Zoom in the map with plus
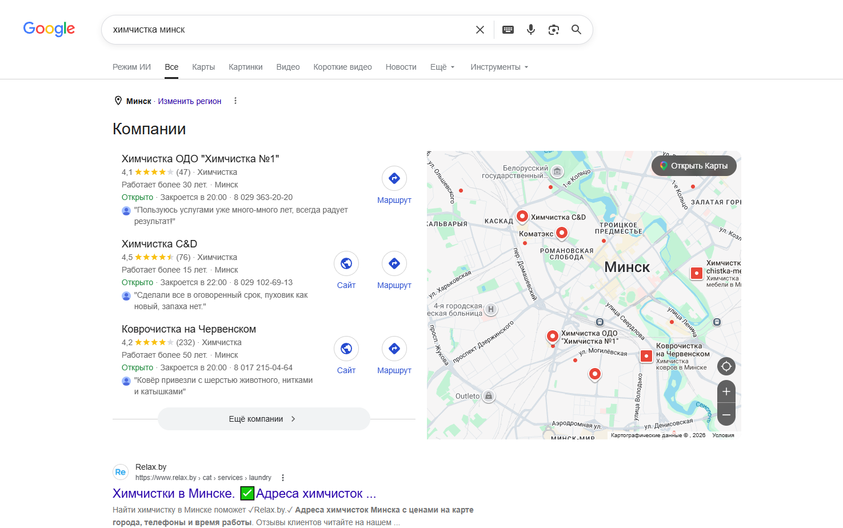 click(x=726, y=391)
